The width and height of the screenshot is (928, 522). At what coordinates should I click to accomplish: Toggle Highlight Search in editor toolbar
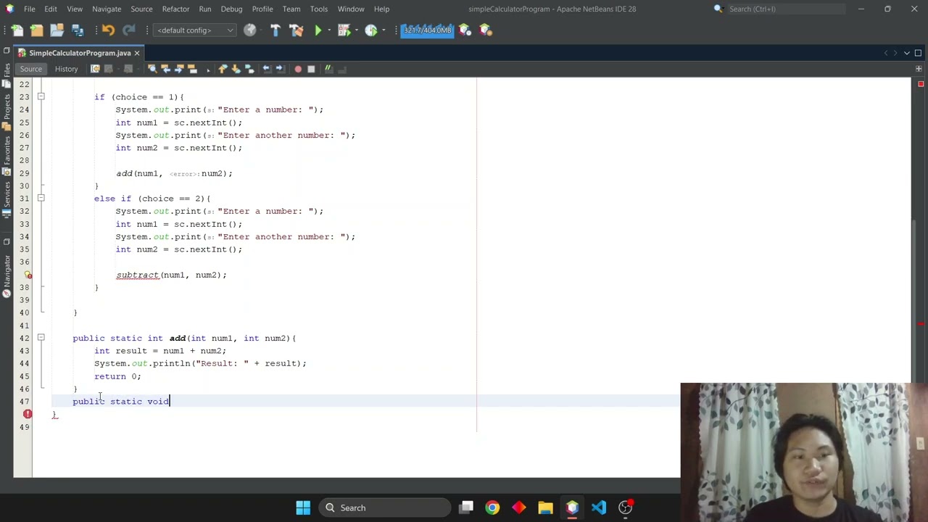[192, 69]
